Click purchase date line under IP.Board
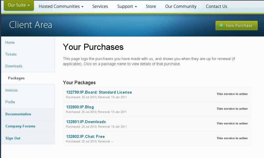Screen dimensions: 264x158 96,97
